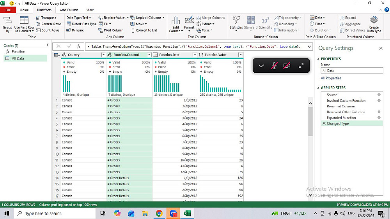
Task: Click the All Properties link
Action: click(x=331, y=78)
